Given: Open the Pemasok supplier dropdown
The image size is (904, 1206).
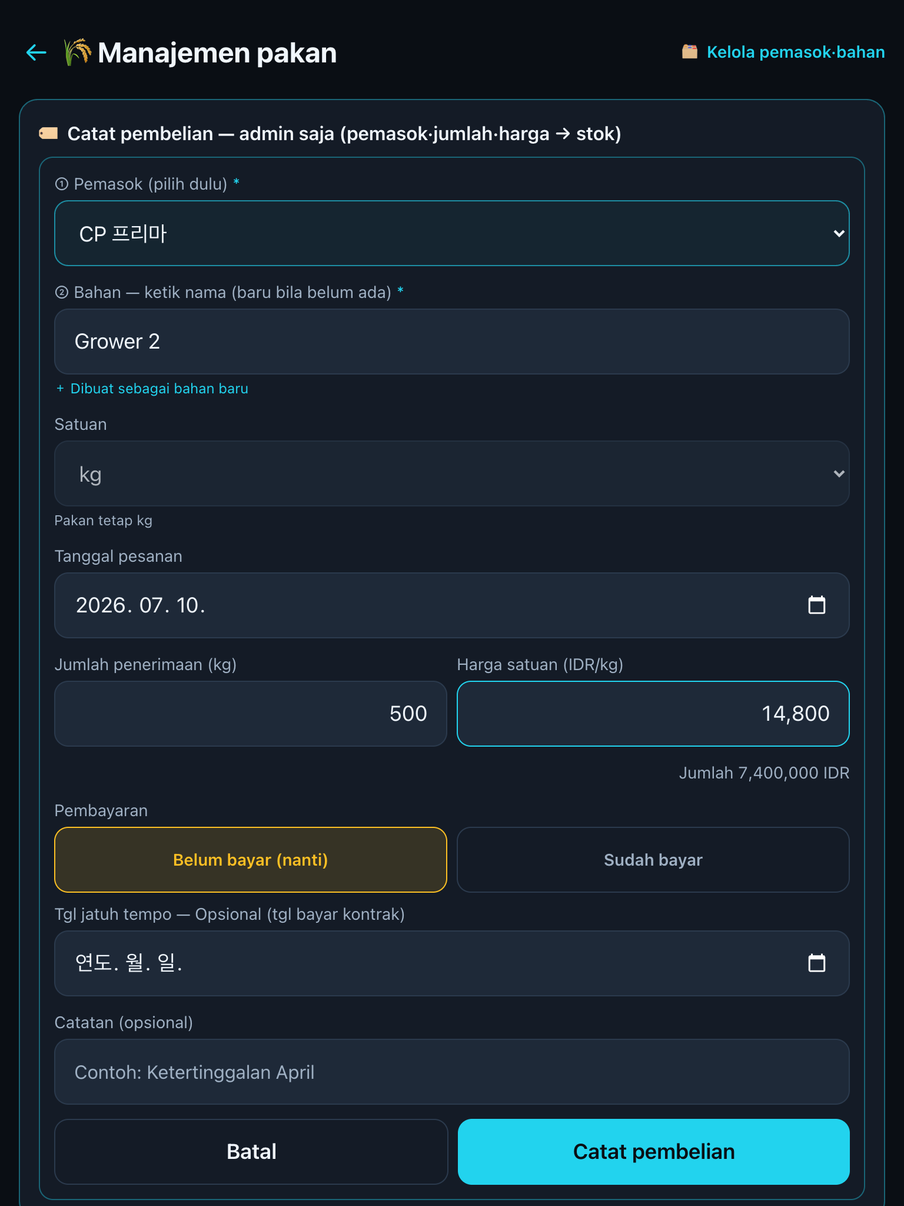Looking at the screenshot, I should pyautogui.click(x=452, y=233).
